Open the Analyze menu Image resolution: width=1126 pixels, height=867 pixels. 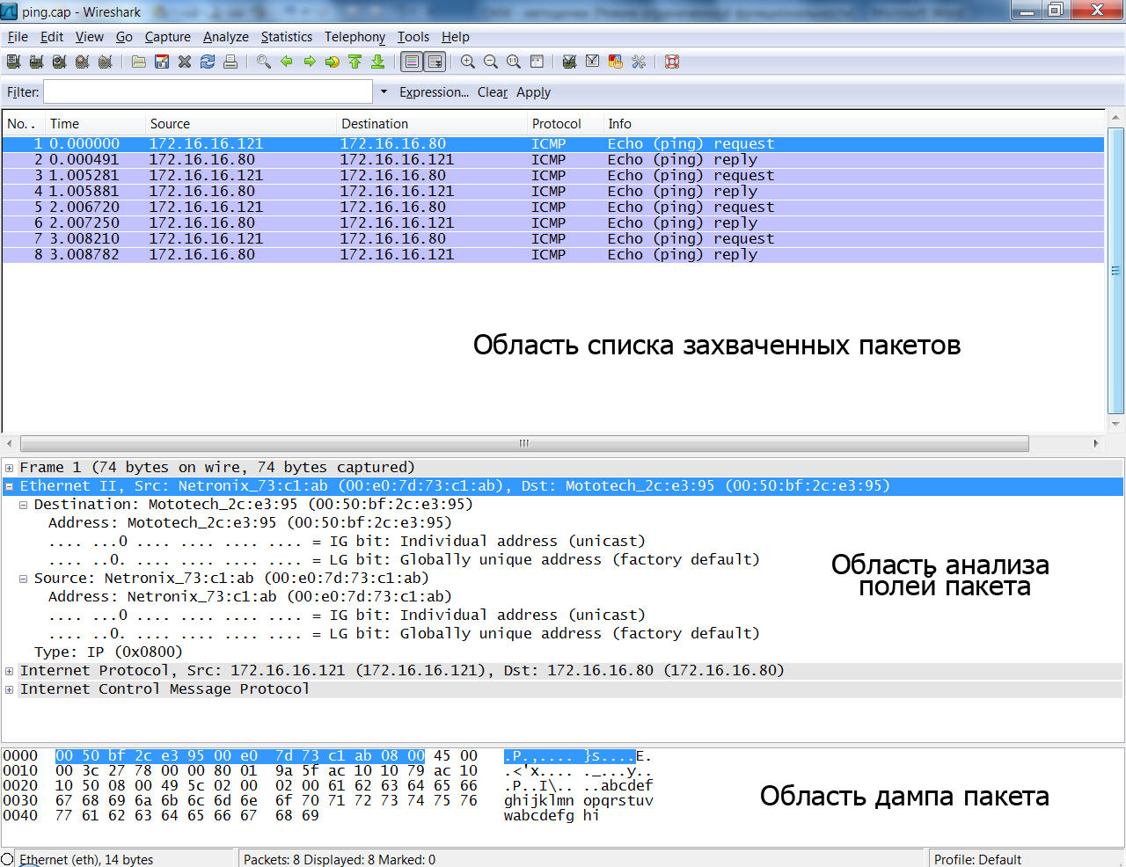pos(225,37)
